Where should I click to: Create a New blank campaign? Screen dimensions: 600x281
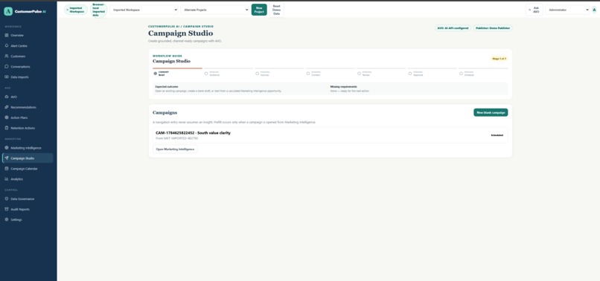(491, 112)
